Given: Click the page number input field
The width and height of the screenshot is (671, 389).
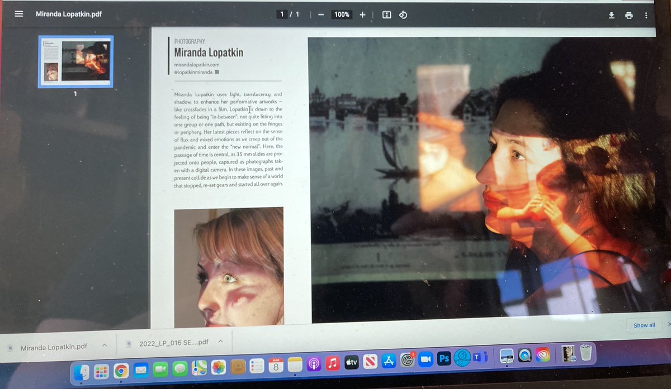Looking at the screenshot, I should [x=282, y=15].
